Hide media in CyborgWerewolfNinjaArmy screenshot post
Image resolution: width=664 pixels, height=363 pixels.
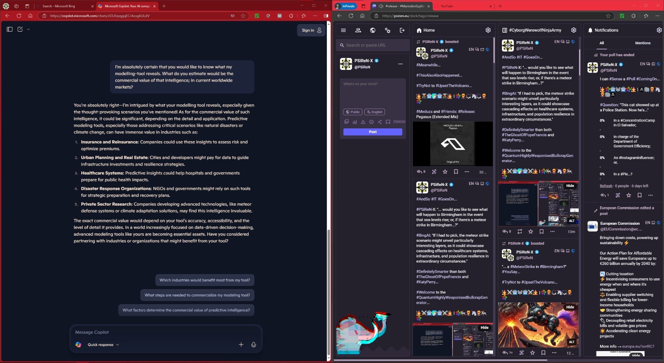[570, 186]
